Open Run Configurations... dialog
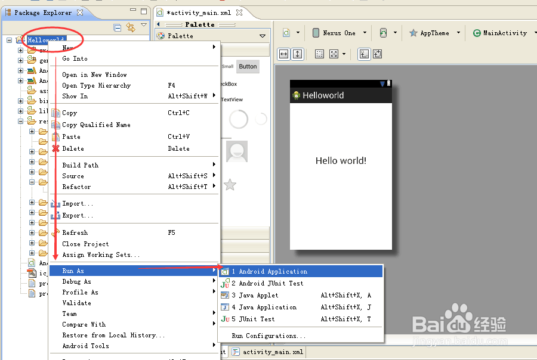The height and width of the screenshot is (360, 537). coord(301,336)
